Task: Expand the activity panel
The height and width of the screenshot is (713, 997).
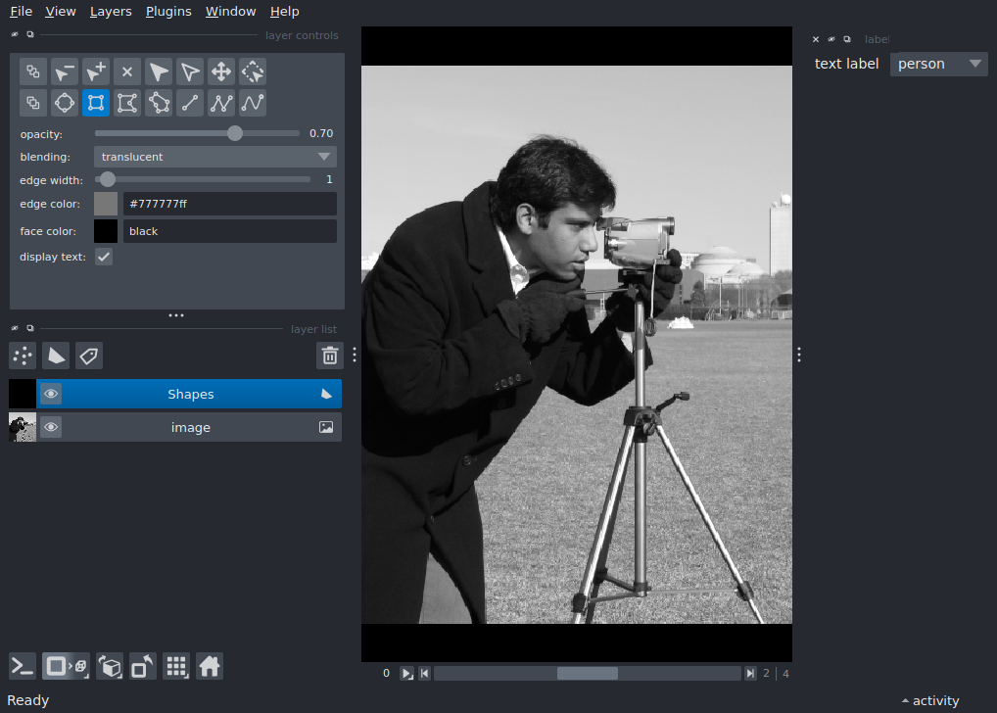Action: (x=928, y=700)
